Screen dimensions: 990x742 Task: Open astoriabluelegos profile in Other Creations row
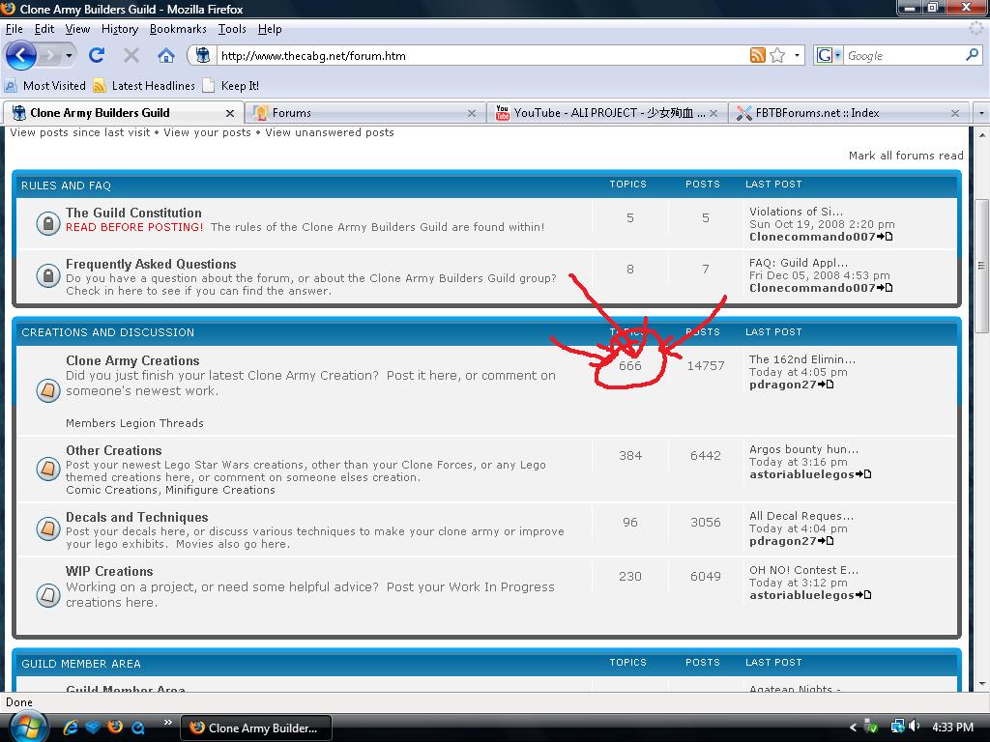click(x=801, y=474)
